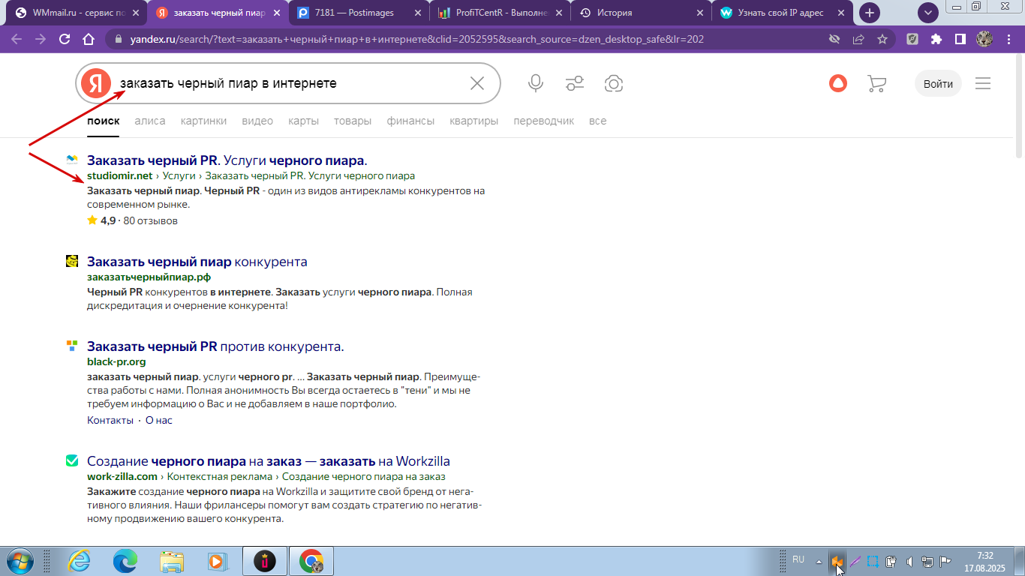Close the Postimages browser tab
This screenshot has height=576, width=1025.
point(418,13)
